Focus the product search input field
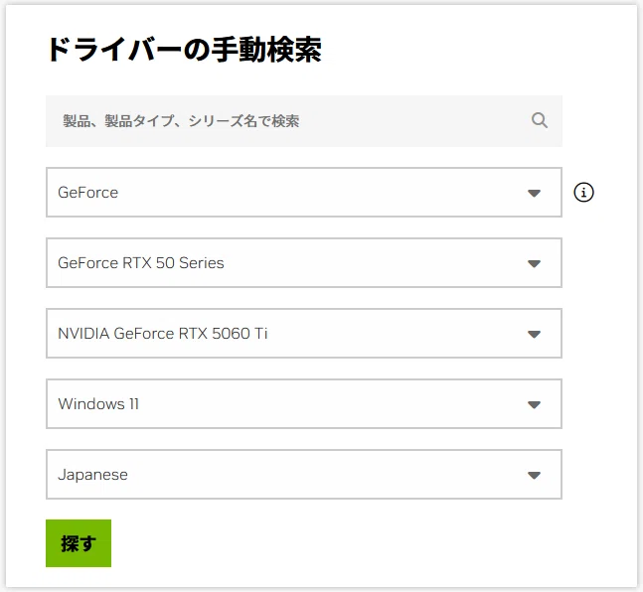 304,121
